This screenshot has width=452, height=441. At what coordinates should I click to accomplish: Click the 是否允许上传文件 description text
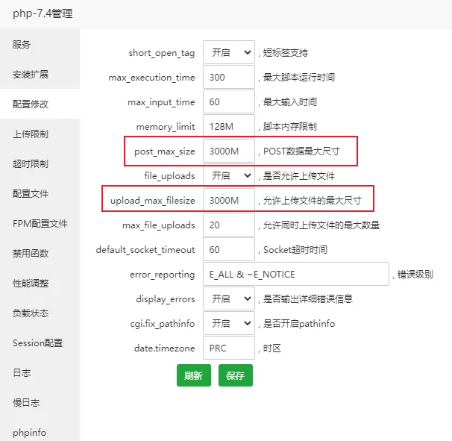298,175
